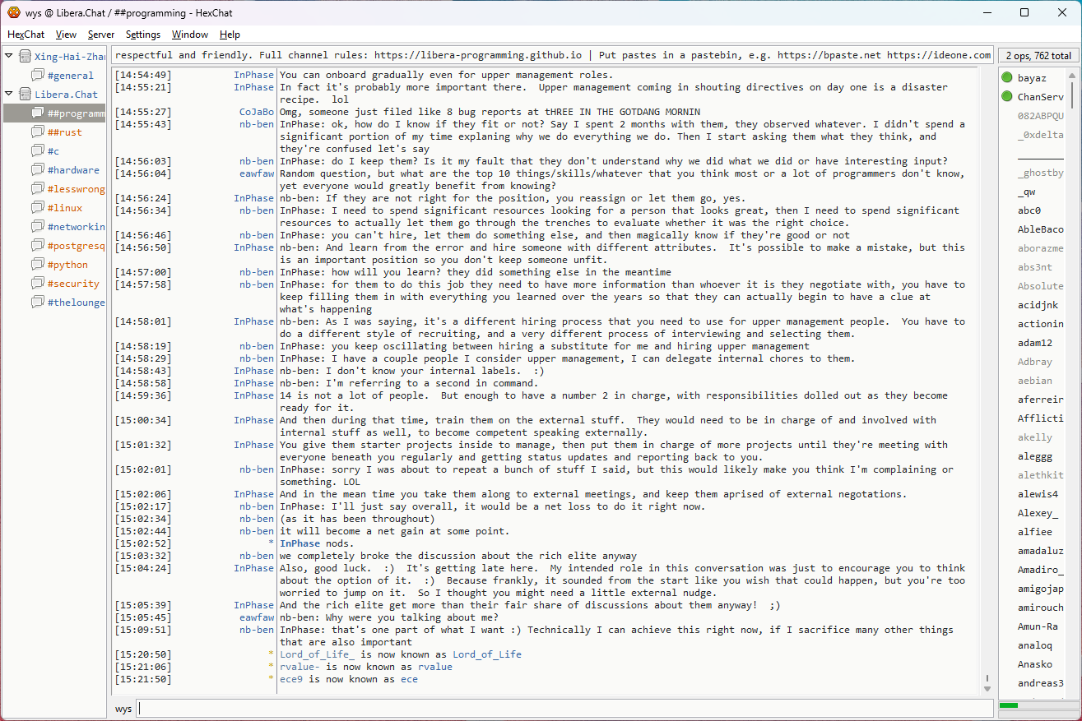1082x721 pixels.
Task: Click the message input field
Action: [x=564, y=709]
